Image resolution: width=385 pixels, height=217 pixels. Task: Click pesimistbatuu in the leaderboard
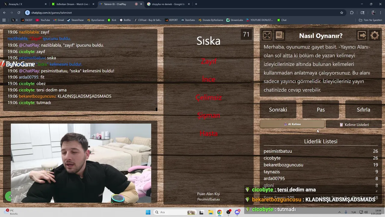[x=278, y=151]
